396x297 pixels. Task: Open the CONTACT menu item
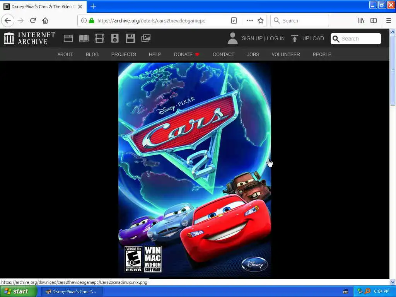click(224, 54)
